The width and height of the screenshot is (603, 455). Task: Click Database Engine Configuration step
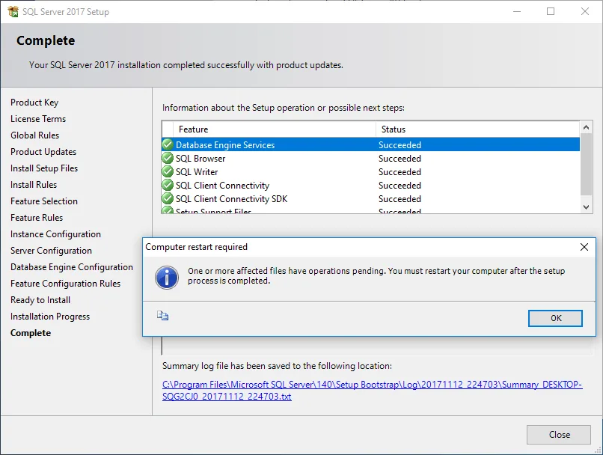(72, 267)
